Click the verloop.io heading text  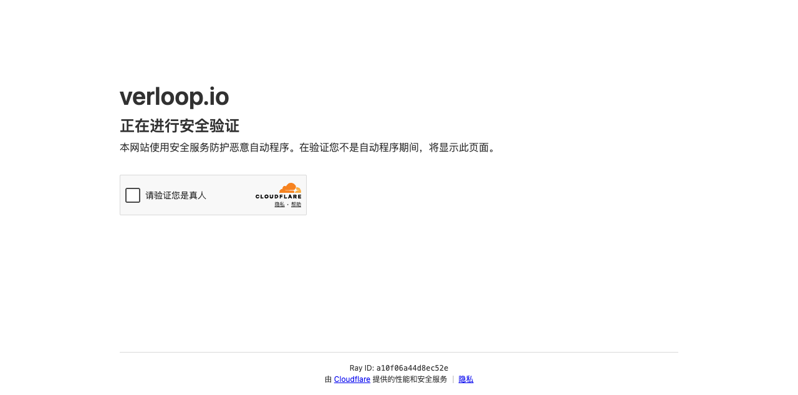[175, 97]
